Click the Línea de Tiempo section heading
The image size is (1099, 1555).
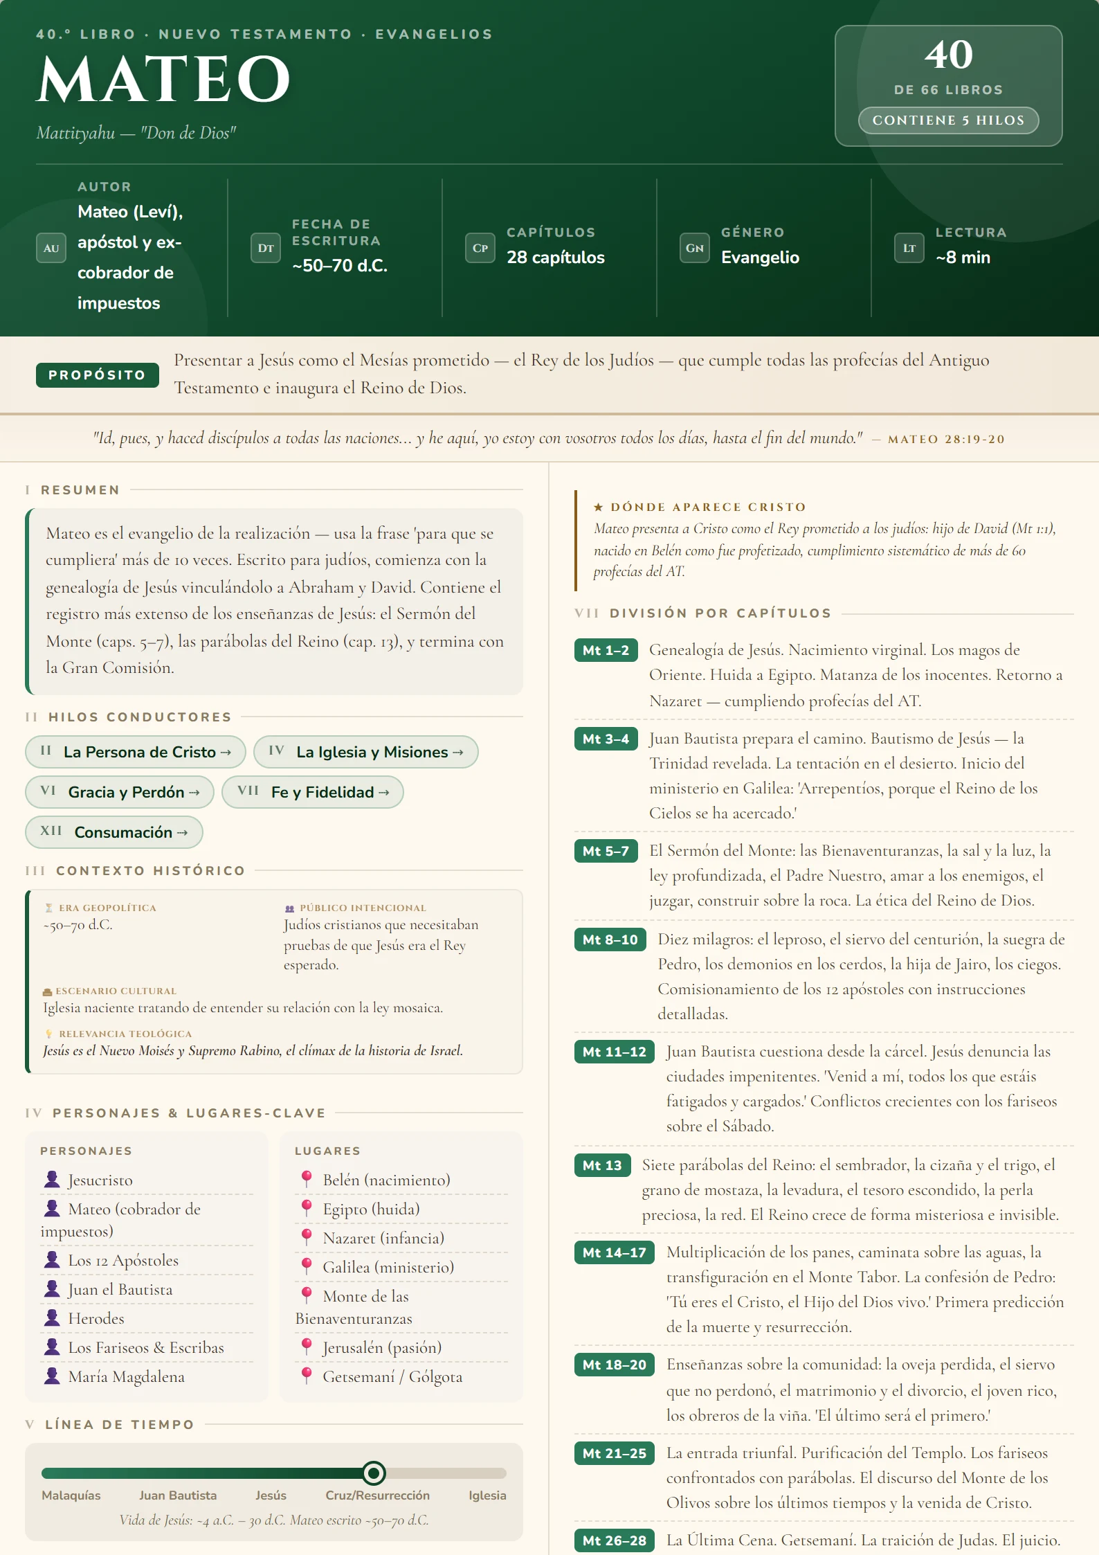click(x=120, y=1425)
